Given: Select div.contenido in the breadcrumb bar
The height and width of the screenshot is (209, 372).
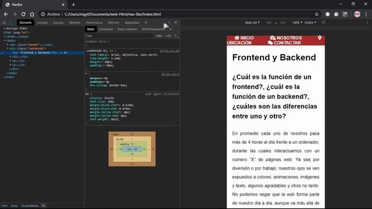Looking at the screenshot, I should [30, 206].
